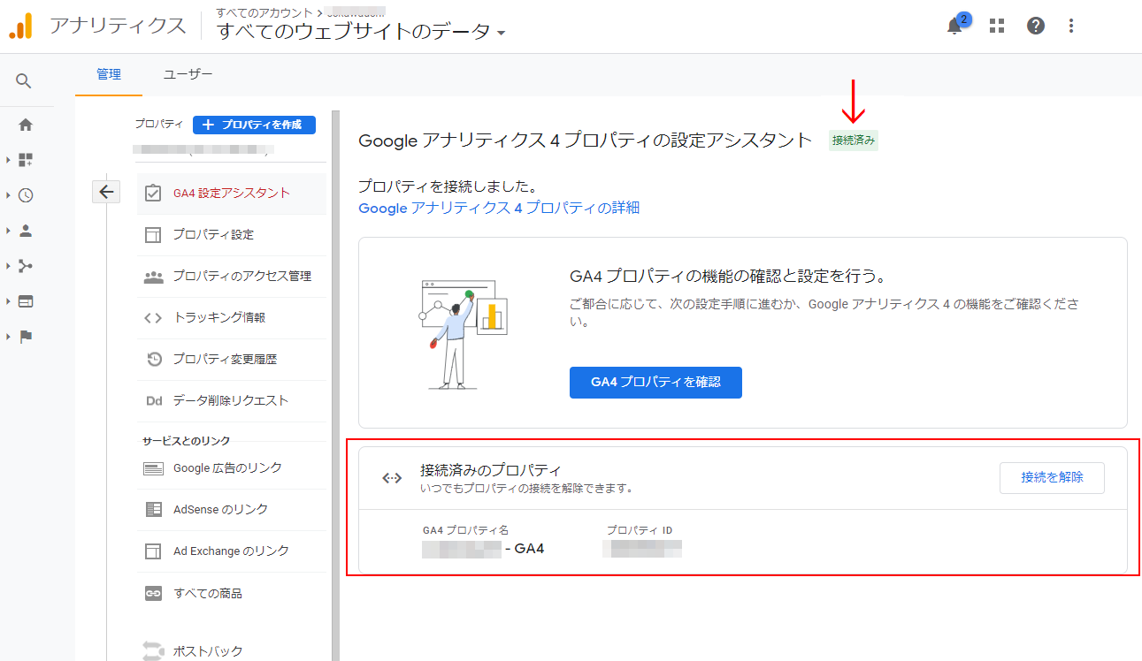1142x661 pixels.
Task: Open the Behavior page icon
Action: (x=26, y=301)
